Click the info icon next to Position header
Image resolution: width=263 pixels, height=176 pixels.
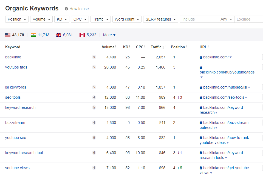tap(186, 46)
